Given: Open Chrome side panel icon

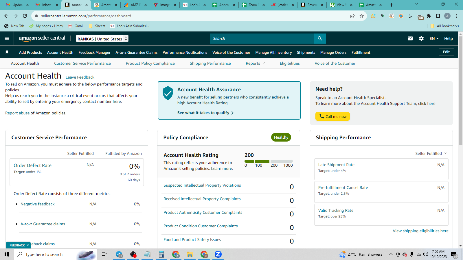Looking at the screenshot, I should pos(438,16).
